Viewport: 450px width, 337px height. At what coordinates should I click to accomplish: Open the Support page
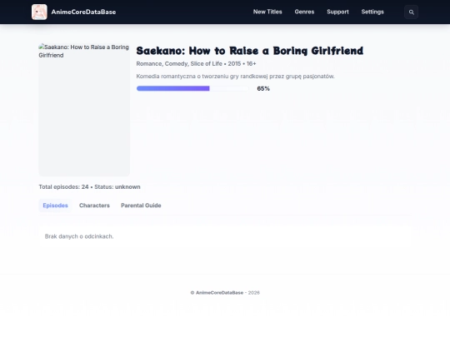337,12
